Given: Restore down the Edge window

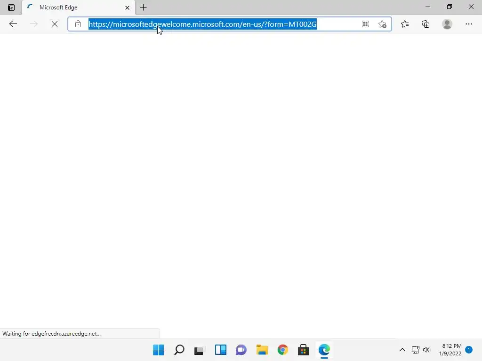Looking at the screenshot, I should coord(450,7).
